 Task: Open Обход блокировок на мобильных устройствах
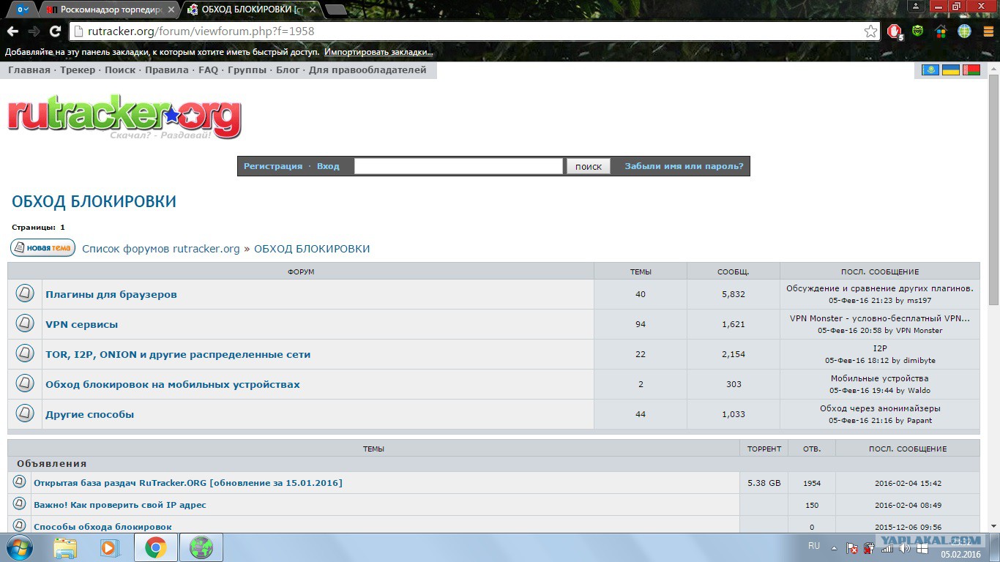coord(173,384)
